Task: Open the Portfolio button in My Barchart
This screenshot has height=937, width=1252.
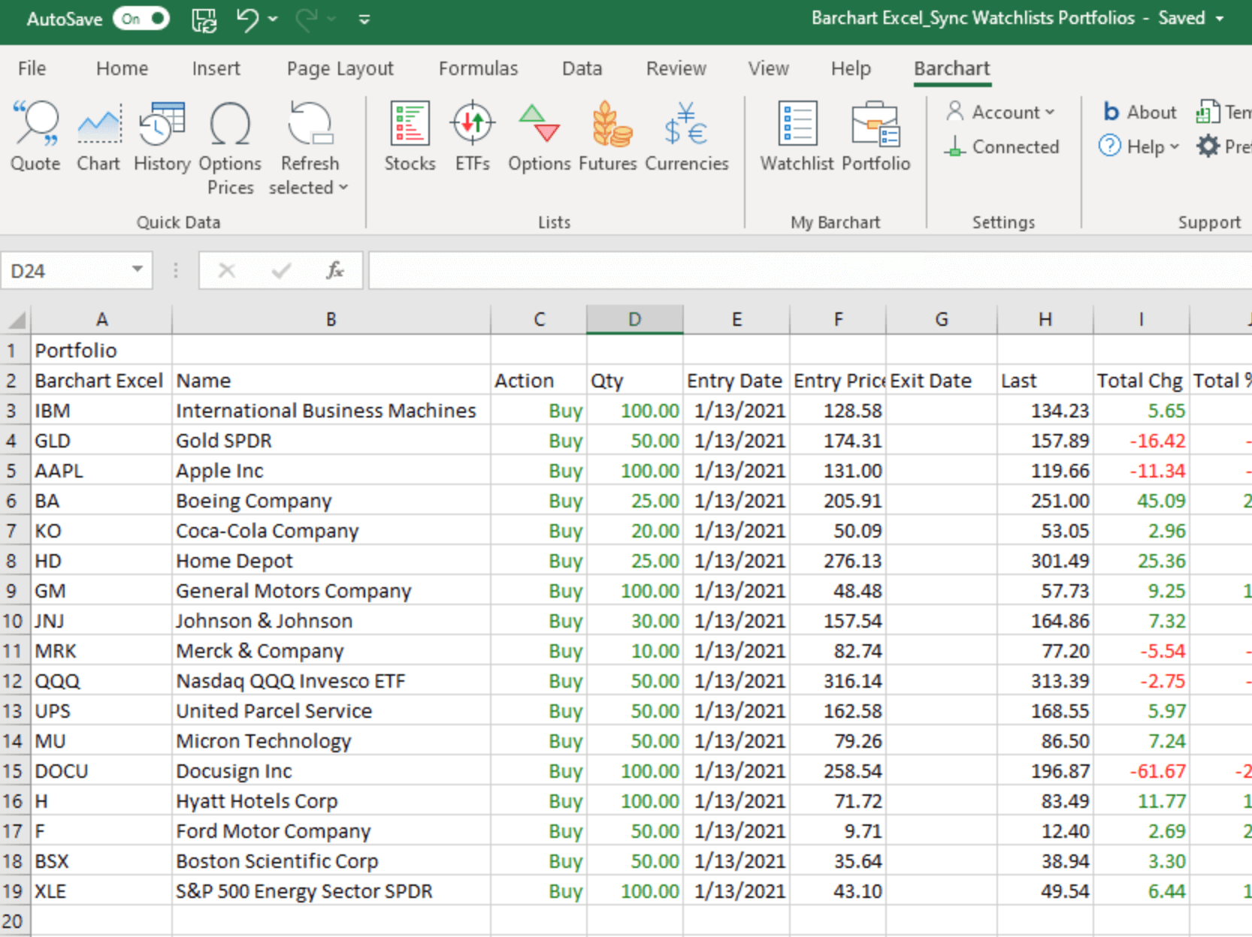Action: coord(875,137)
